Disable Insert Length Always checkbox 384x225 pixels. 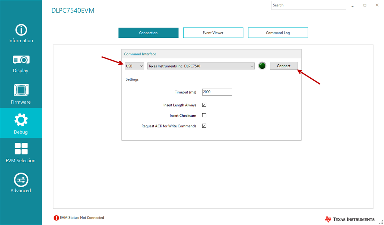click(204, 105)
